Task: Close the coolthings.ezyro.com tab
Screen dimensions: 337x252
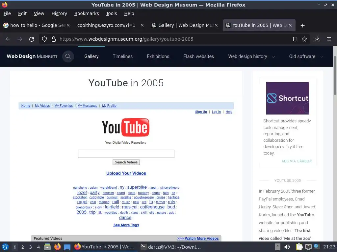Action: (x=142, y=25)
